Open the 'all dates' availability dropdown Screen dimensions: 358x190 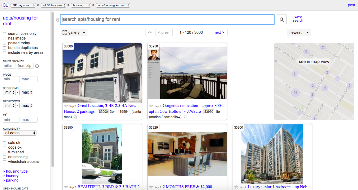[x=20, y=133]
